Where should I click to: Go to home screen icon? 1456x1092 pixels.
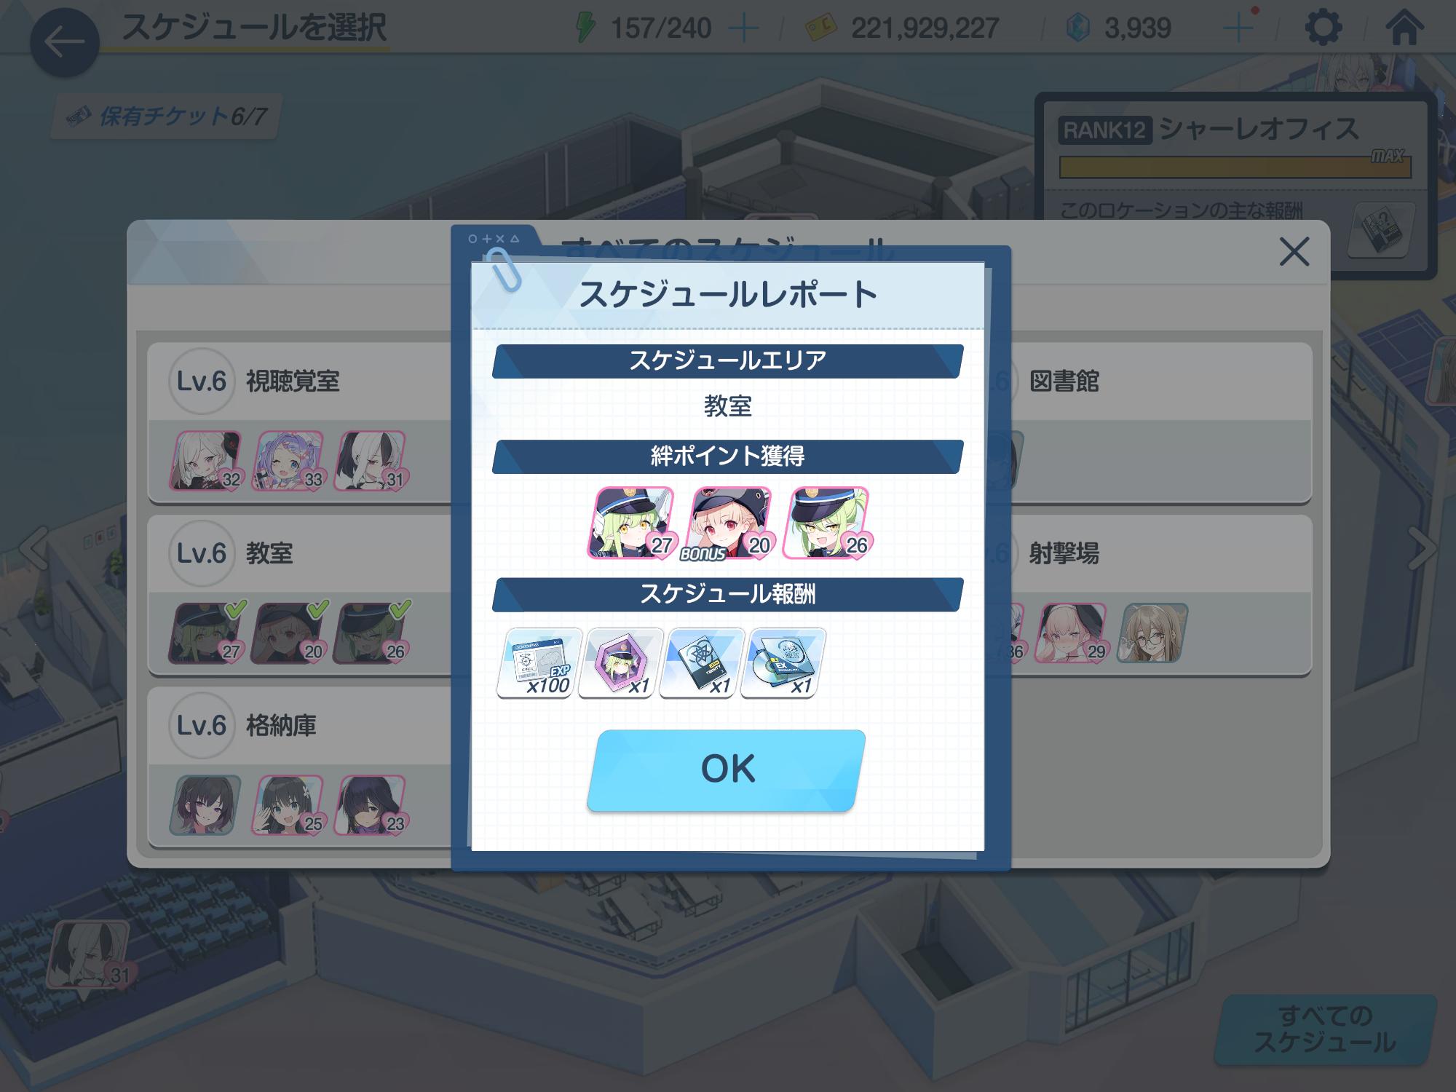coord(1404,28)
